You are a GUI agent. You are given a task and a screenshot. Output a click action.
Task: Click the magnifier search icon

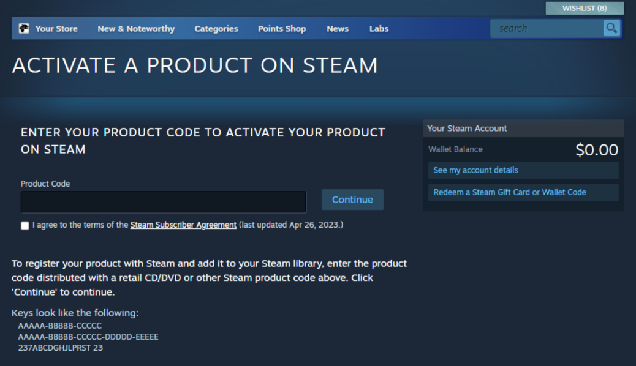[x=611, y=28]
